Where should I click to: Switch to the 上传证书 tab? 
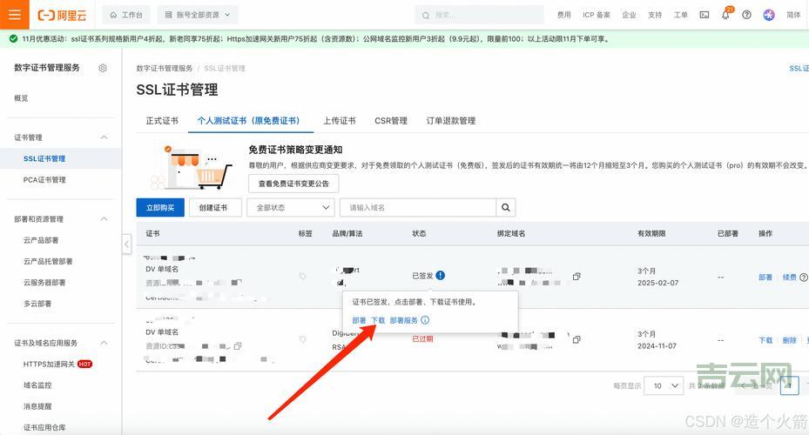click(340, 121)
